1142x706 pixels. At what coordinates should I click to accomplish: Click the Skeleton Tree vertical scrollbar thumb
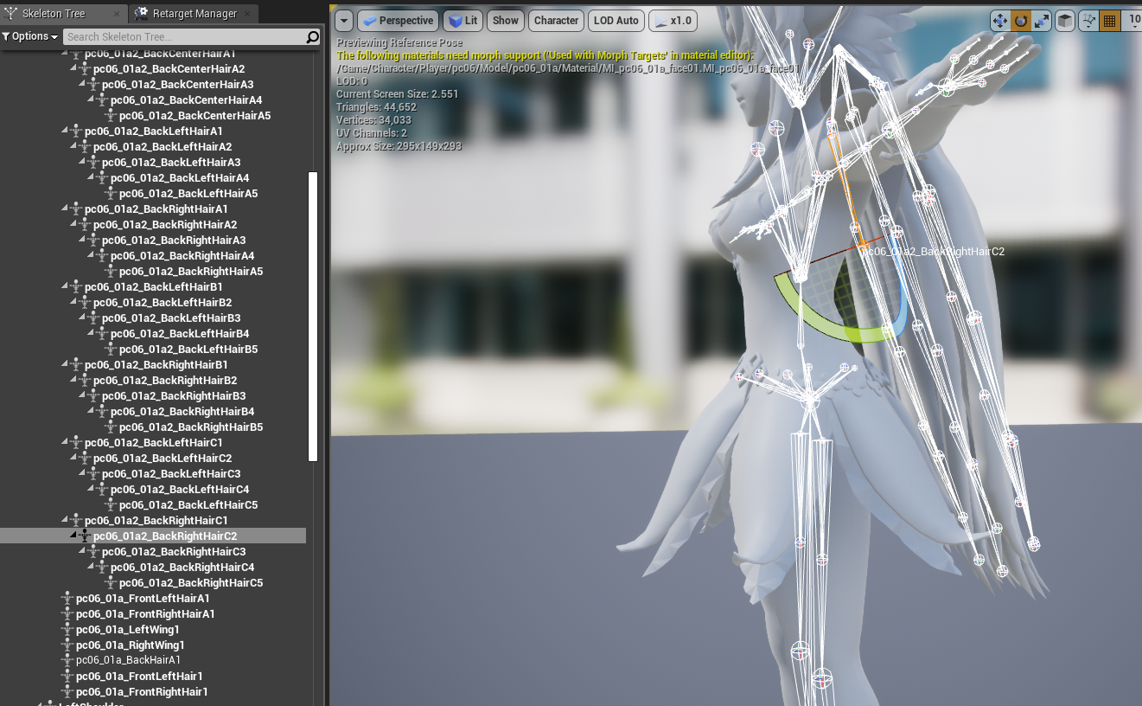tap(313, 317)
